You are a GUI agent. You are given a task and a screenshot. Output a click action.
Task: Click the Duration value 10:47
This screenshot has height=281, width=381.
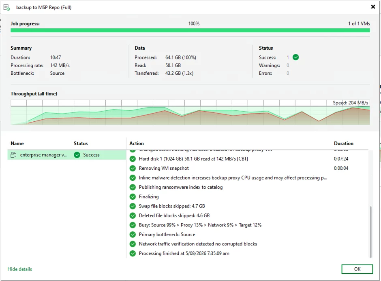[56, 57]
